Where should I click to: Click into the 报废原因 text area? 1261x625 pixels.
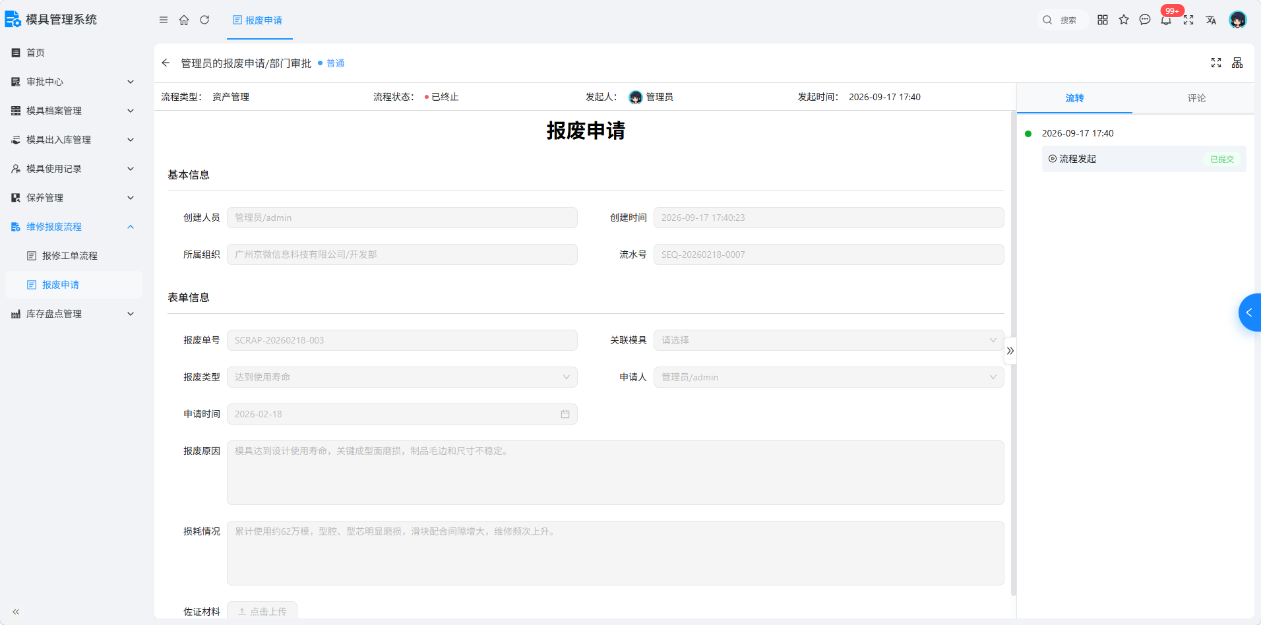tap(615, 473)
